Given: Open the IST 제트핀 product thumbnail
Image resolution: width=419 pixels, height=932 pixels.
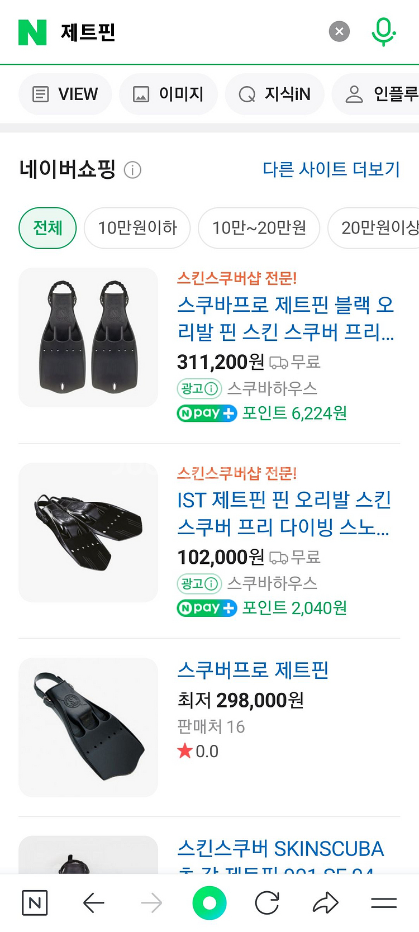Looking at the screenshot, I should 88,532.
